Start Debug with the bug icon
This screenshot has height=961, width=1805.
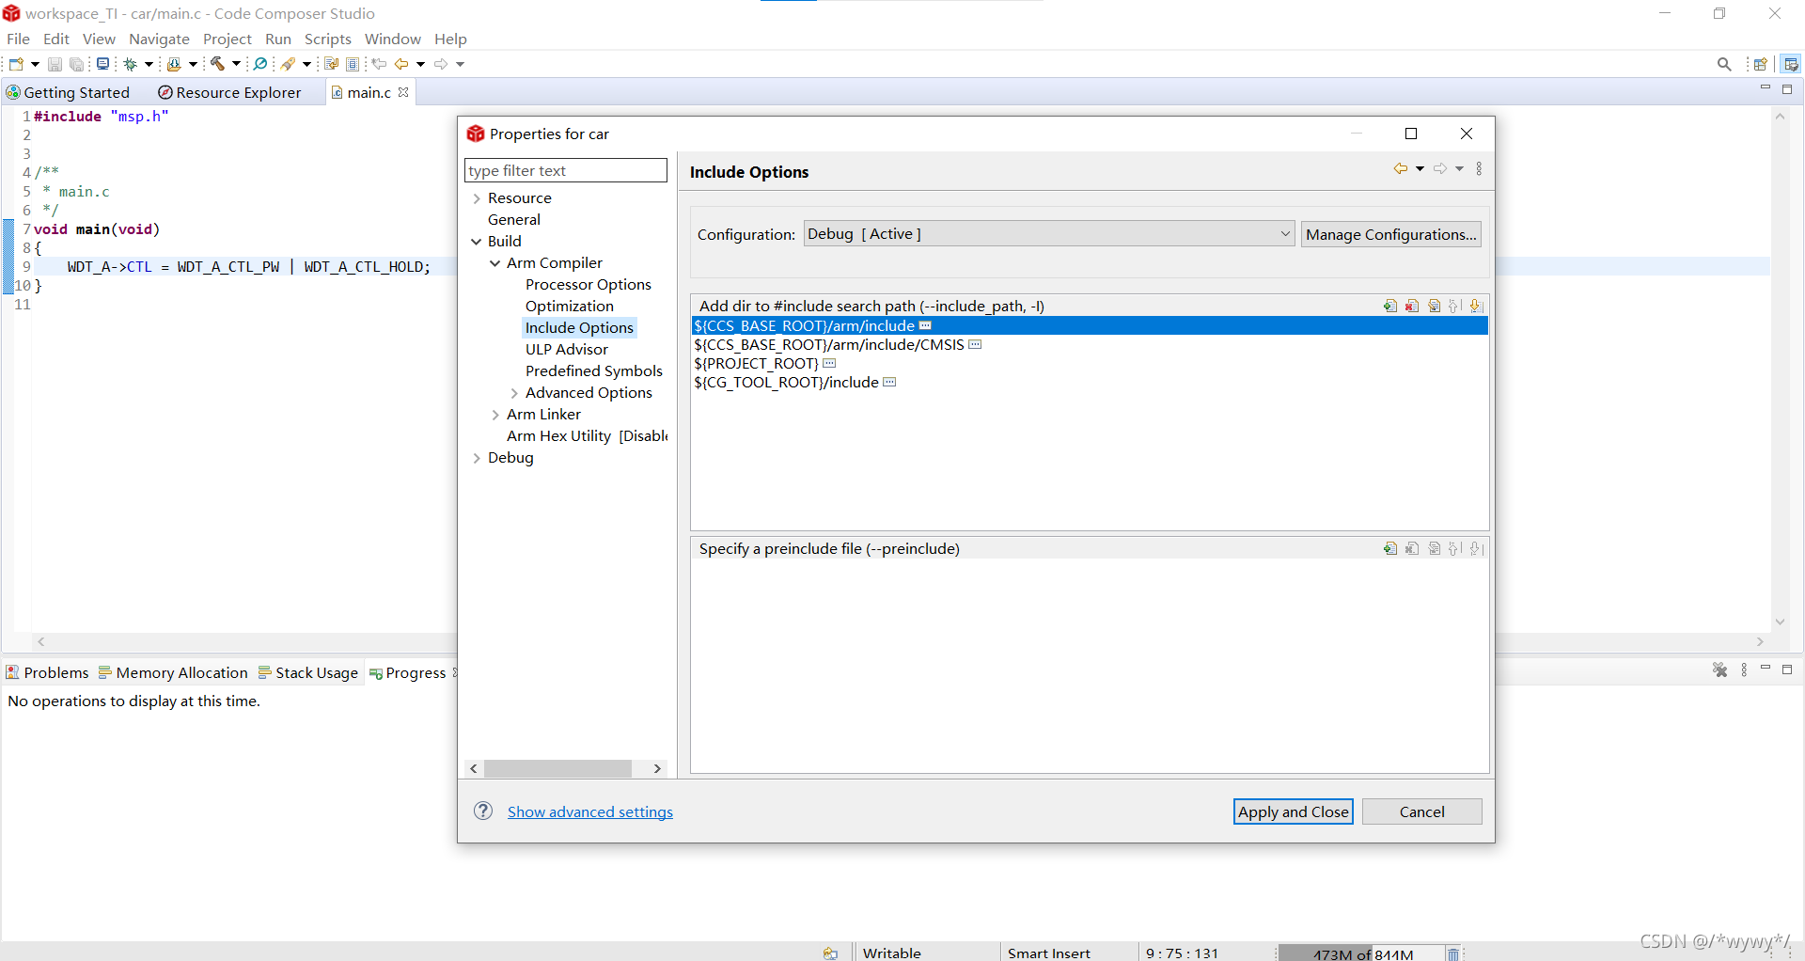[131, 64]
